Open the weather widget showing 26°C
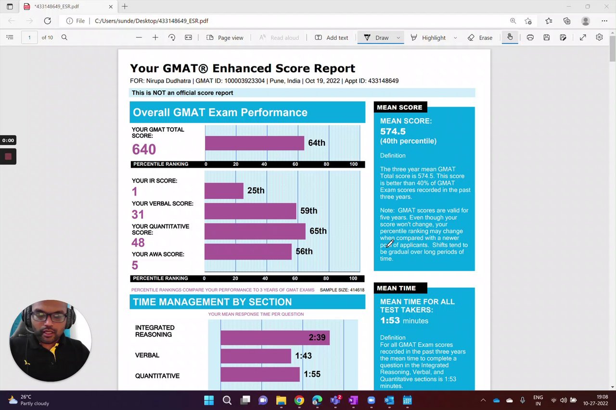616x410 pixels. (x=29, y=400)
